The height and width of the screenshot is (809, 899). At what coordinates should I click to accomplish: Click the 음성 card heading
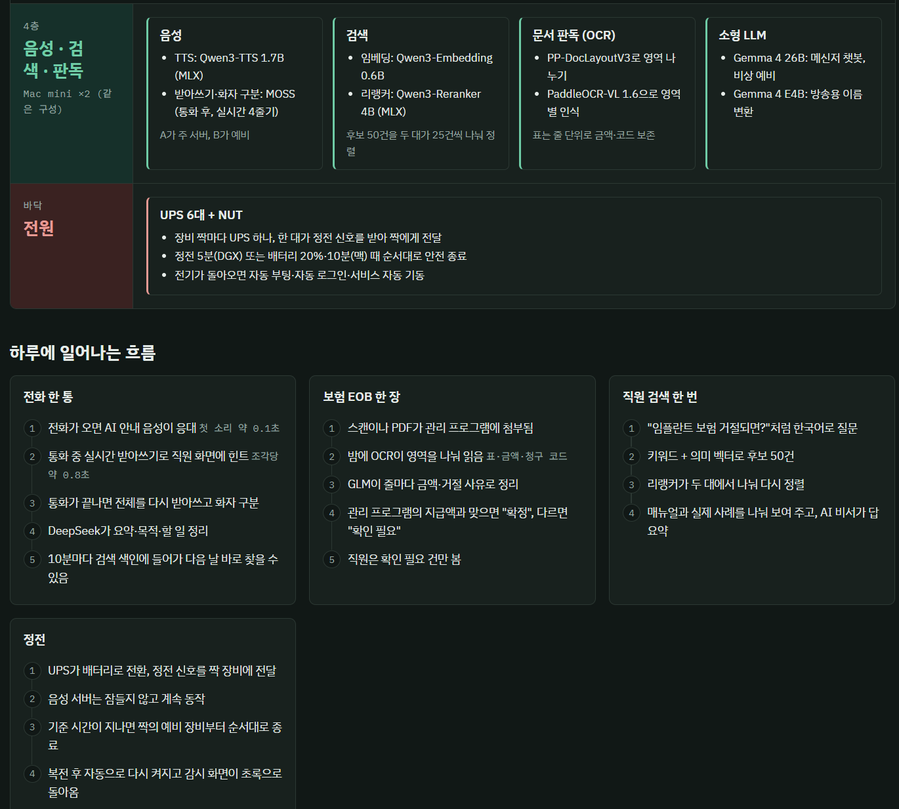pos(171,35)
